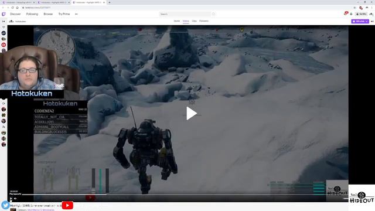Open the more options ellipsis menu
This screenshot has width=375, height=211.
coord(76,14)
